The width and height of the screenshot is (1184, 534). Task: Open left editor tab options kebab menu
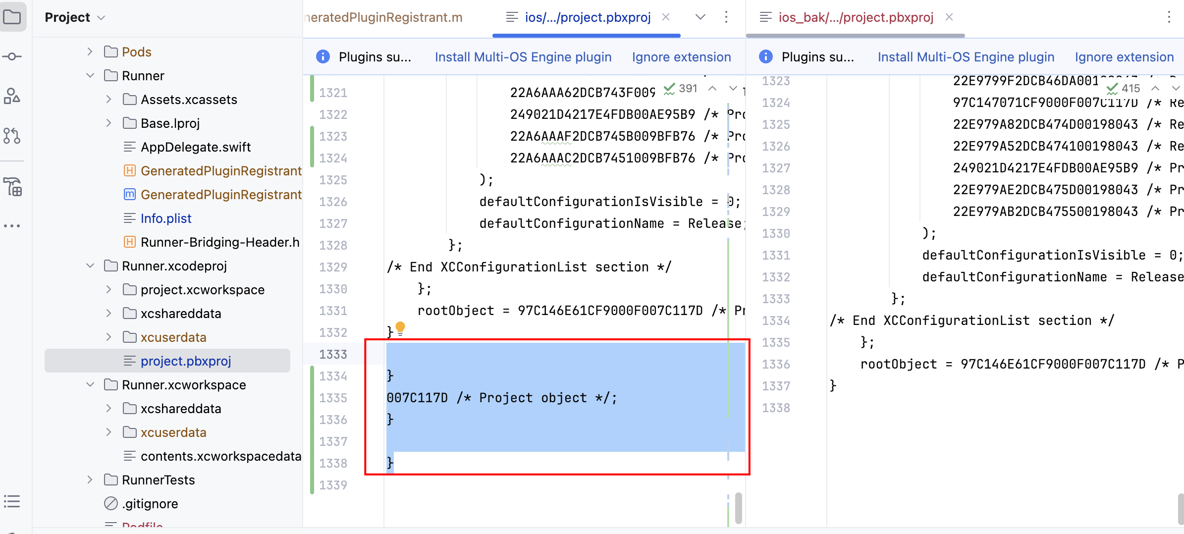point(726,17)
